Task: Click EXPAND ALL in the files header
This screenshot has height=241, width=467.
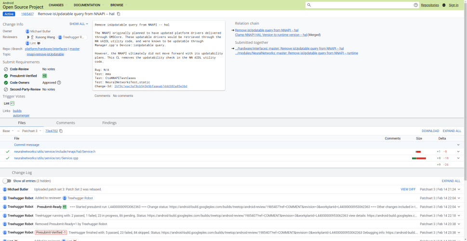Action: point(452,131)
